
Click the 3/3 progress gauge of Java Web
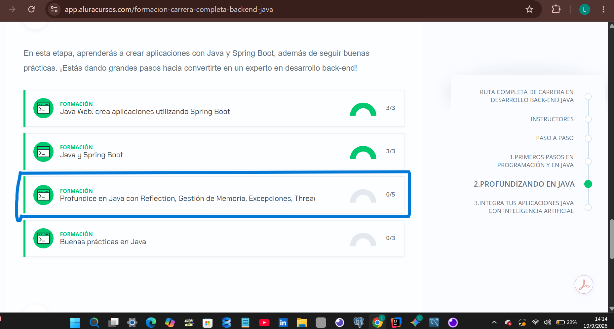363,109
